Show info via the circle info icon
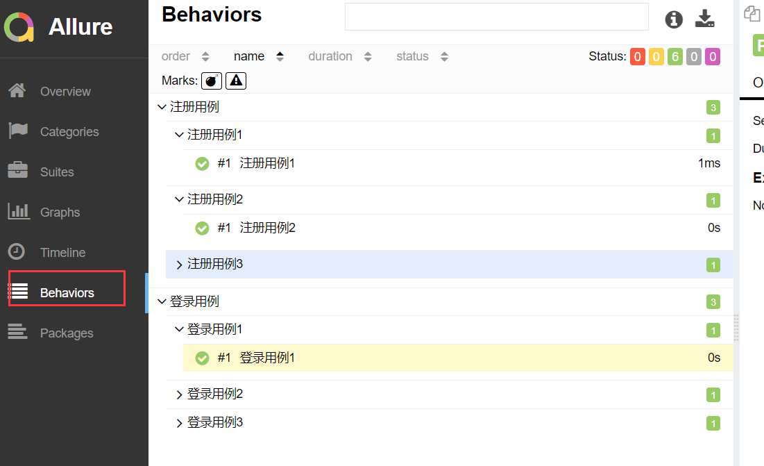Viewport: 764px width, 466px height. pyautogui.click(x=674, y=19)
